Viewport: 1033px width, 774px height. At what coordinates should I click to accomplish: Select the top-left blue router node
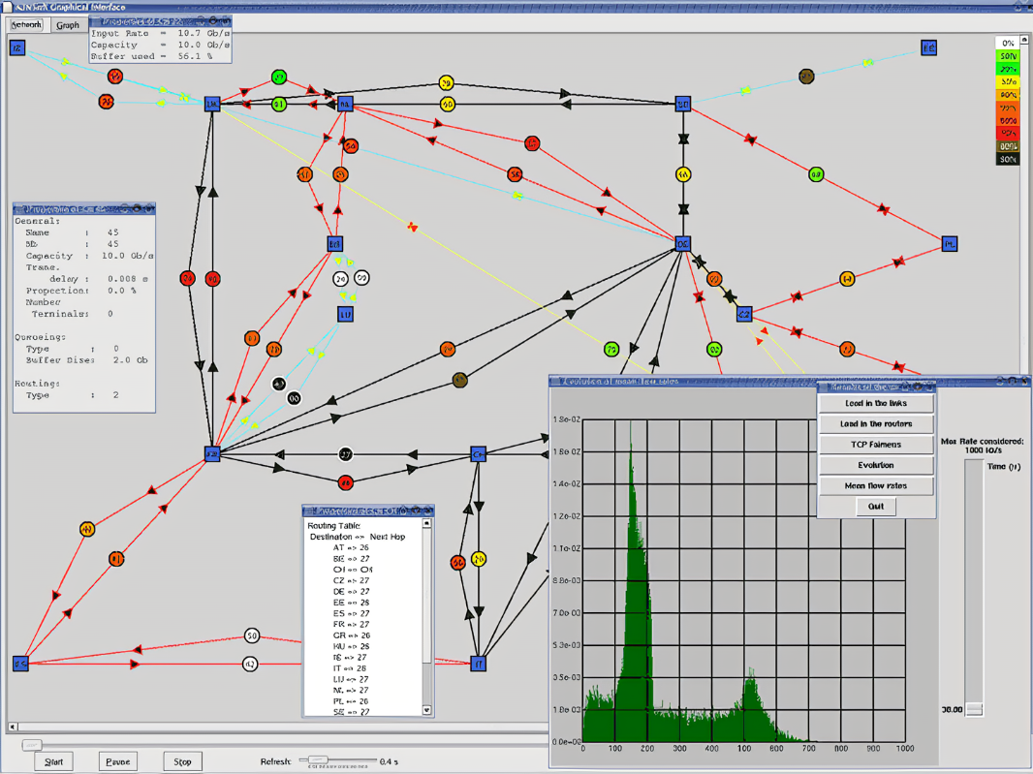point(17,47)
